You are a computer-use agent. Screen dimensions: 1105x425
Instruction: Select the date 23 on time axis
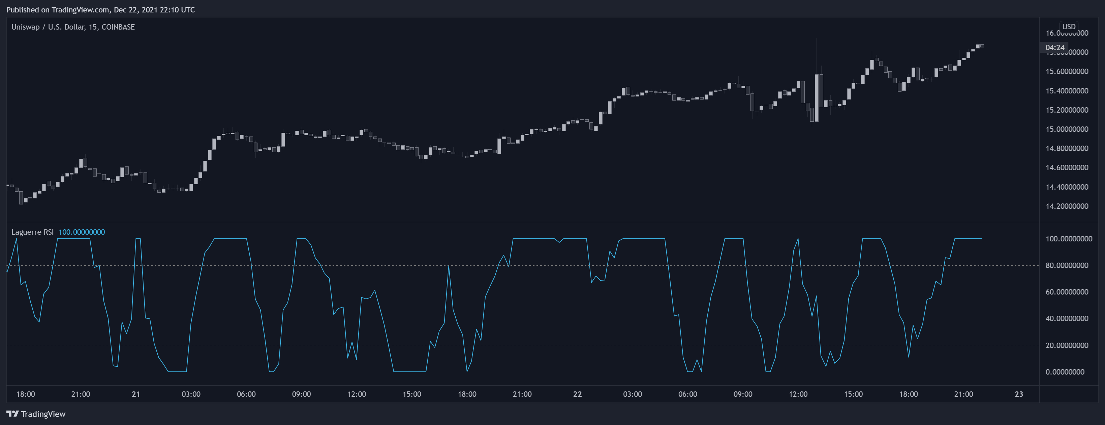[x=1019, y=394]
